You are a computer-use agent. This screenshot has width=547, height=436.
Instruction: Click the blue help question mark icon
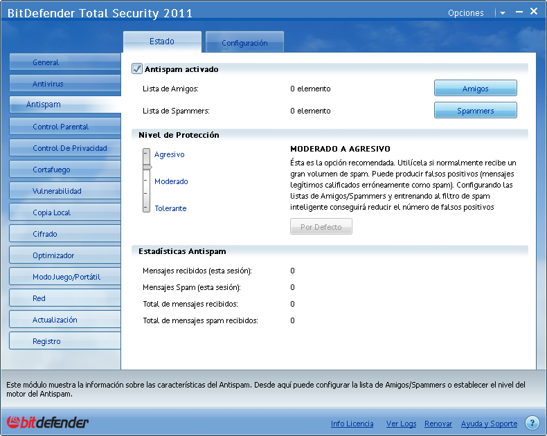[532, 423]
